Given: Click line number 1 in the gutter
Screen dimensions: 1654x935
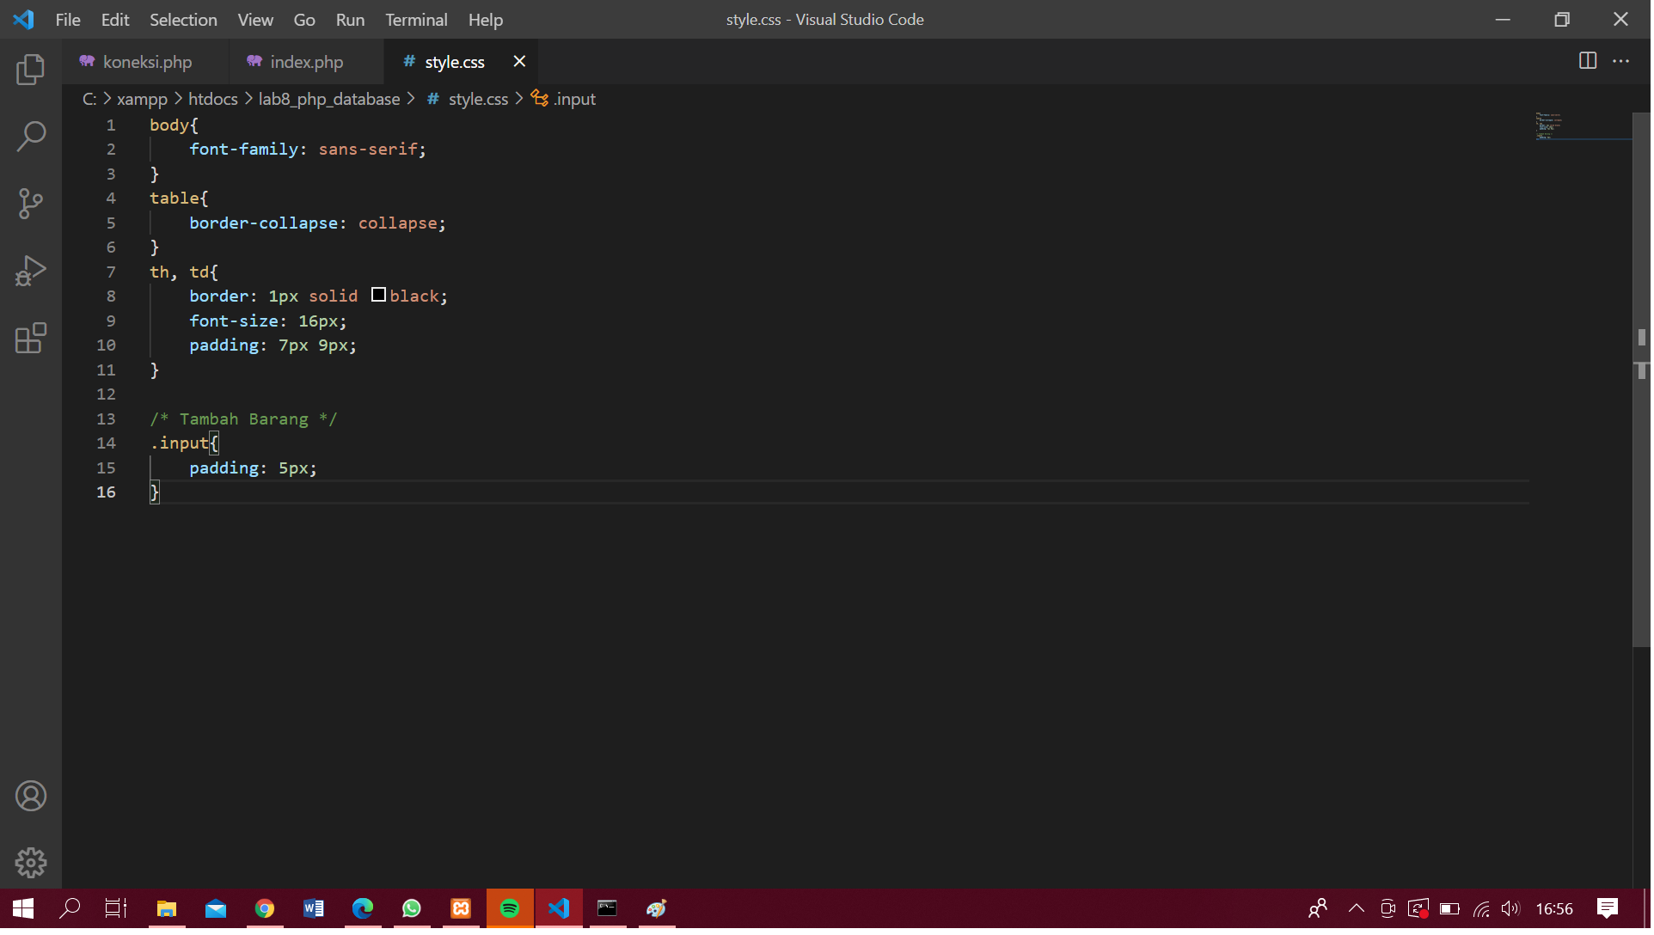Looking at the screenshot, I should 111,125.
